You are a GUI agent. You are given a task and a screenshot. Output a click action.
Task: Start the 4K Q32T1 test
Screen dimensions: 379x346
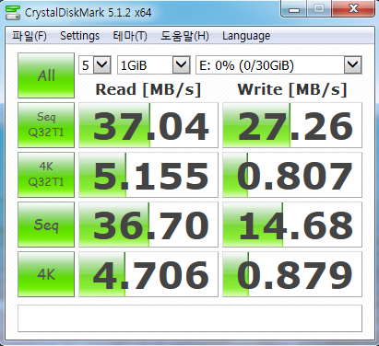pos(46,175)
